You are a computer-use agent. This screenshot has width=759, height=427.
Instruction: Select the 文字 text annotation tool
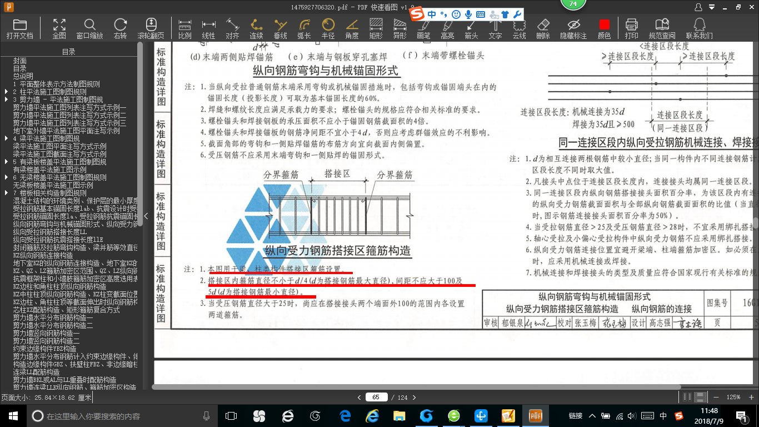pos(495,28)
